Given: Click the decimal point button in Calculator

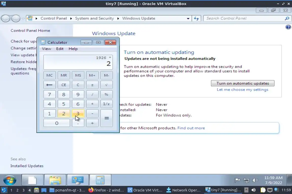Looking at the screenshot, I should [x=78, y=123].
